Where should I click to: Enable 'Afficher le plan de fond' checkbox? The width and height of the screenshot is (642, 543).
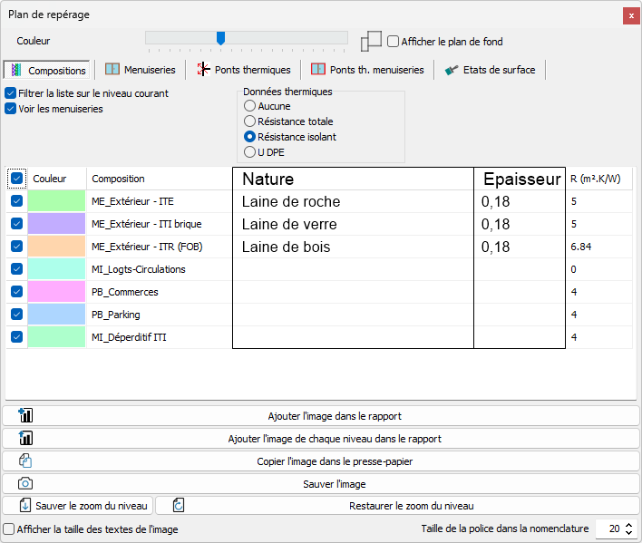[394, 42]
